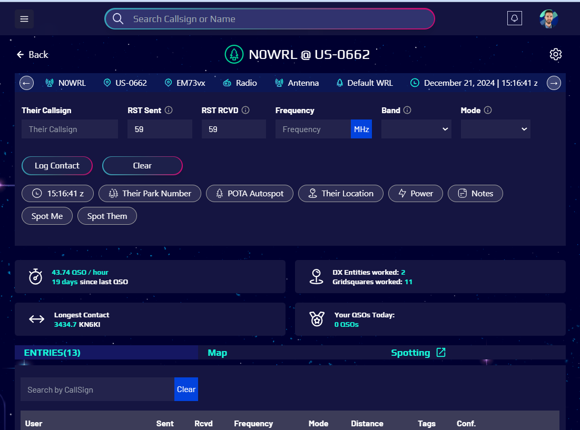Click the User column header
The width and height of the screenshot is (580, 430).
point(34,423)
